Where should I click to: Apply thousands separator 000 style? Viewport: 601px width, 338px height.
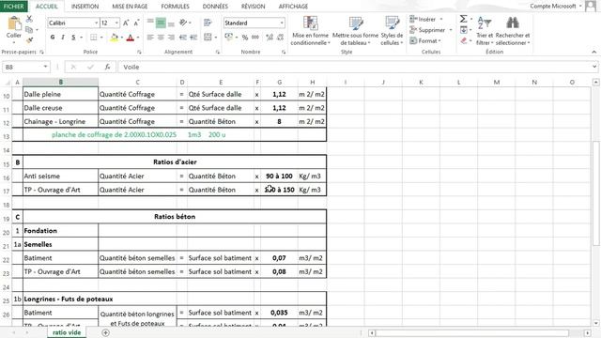255,38
